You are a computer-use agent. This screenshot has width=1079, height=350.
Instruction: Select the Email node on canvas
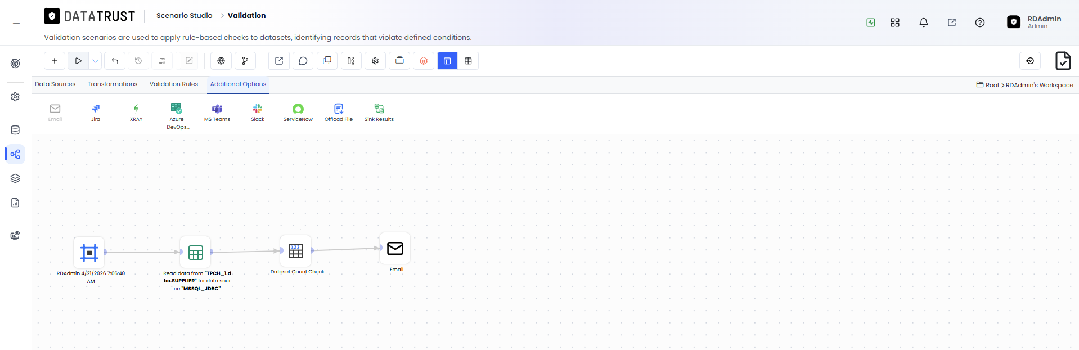pyautogui.click(x=395, y=248)
